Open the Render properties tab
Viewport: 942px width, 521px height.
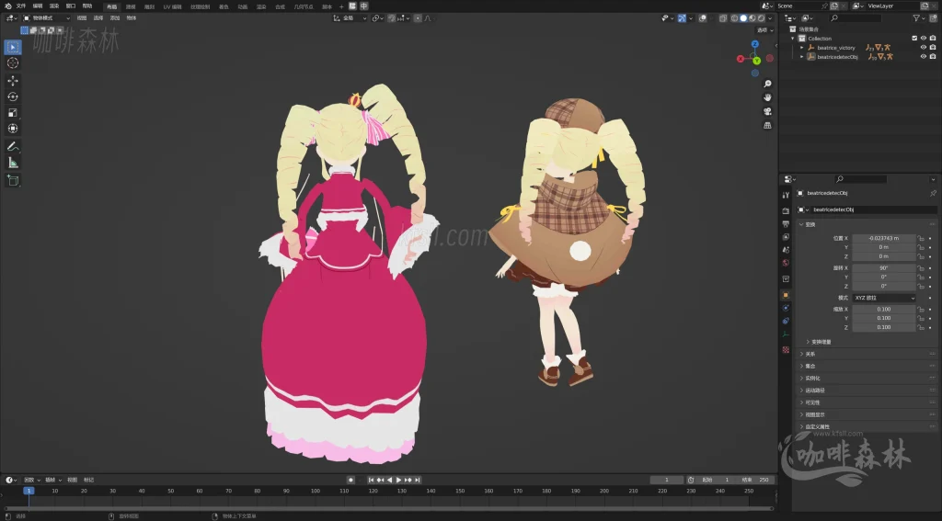point(786,210)
